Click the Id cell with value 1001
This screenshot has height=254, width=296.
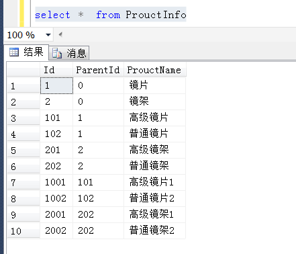[x=56, y=182]
